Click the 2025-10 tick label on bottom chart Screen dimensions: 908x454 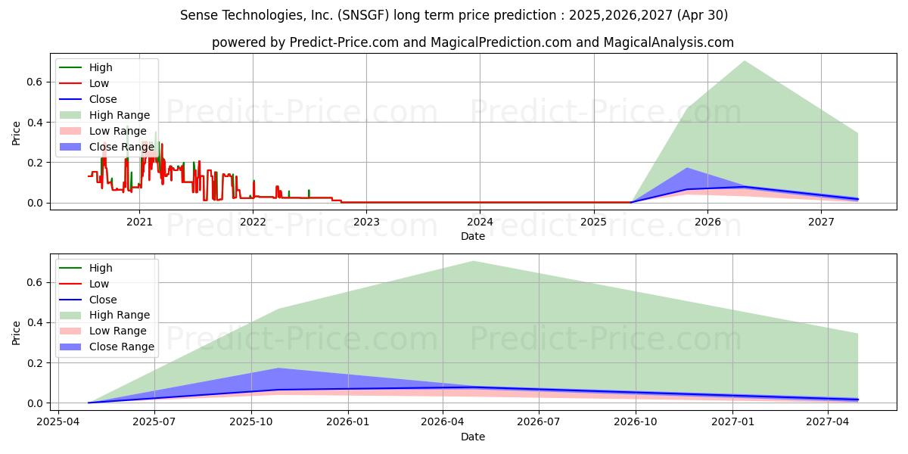click(x=250, y=422)
